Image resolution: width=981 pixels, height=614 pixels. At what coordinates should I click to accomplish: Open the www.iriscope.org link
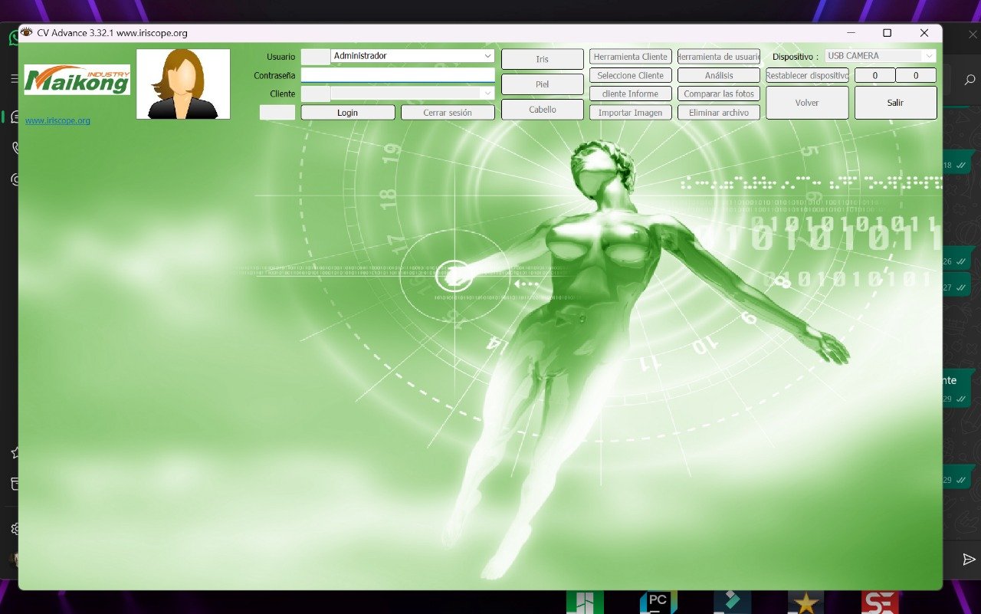click(x=57, y=121)
